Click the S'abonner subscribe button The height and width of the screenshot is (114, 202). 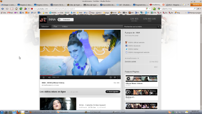66,20
